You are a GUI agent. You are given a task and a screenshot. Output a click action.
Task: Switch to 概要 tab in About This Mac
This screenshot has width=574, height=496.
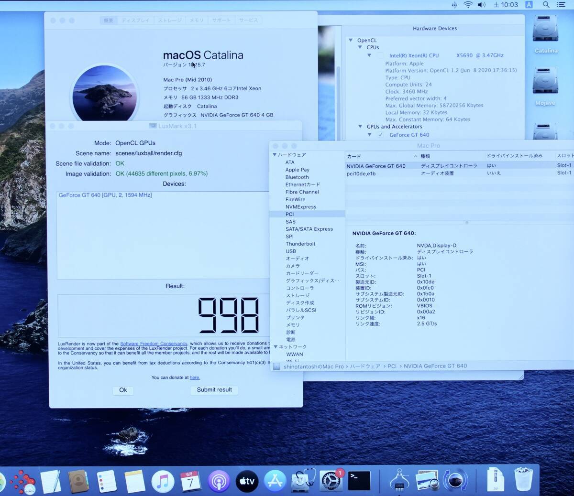pyautogui.click(x=109, y=20)
